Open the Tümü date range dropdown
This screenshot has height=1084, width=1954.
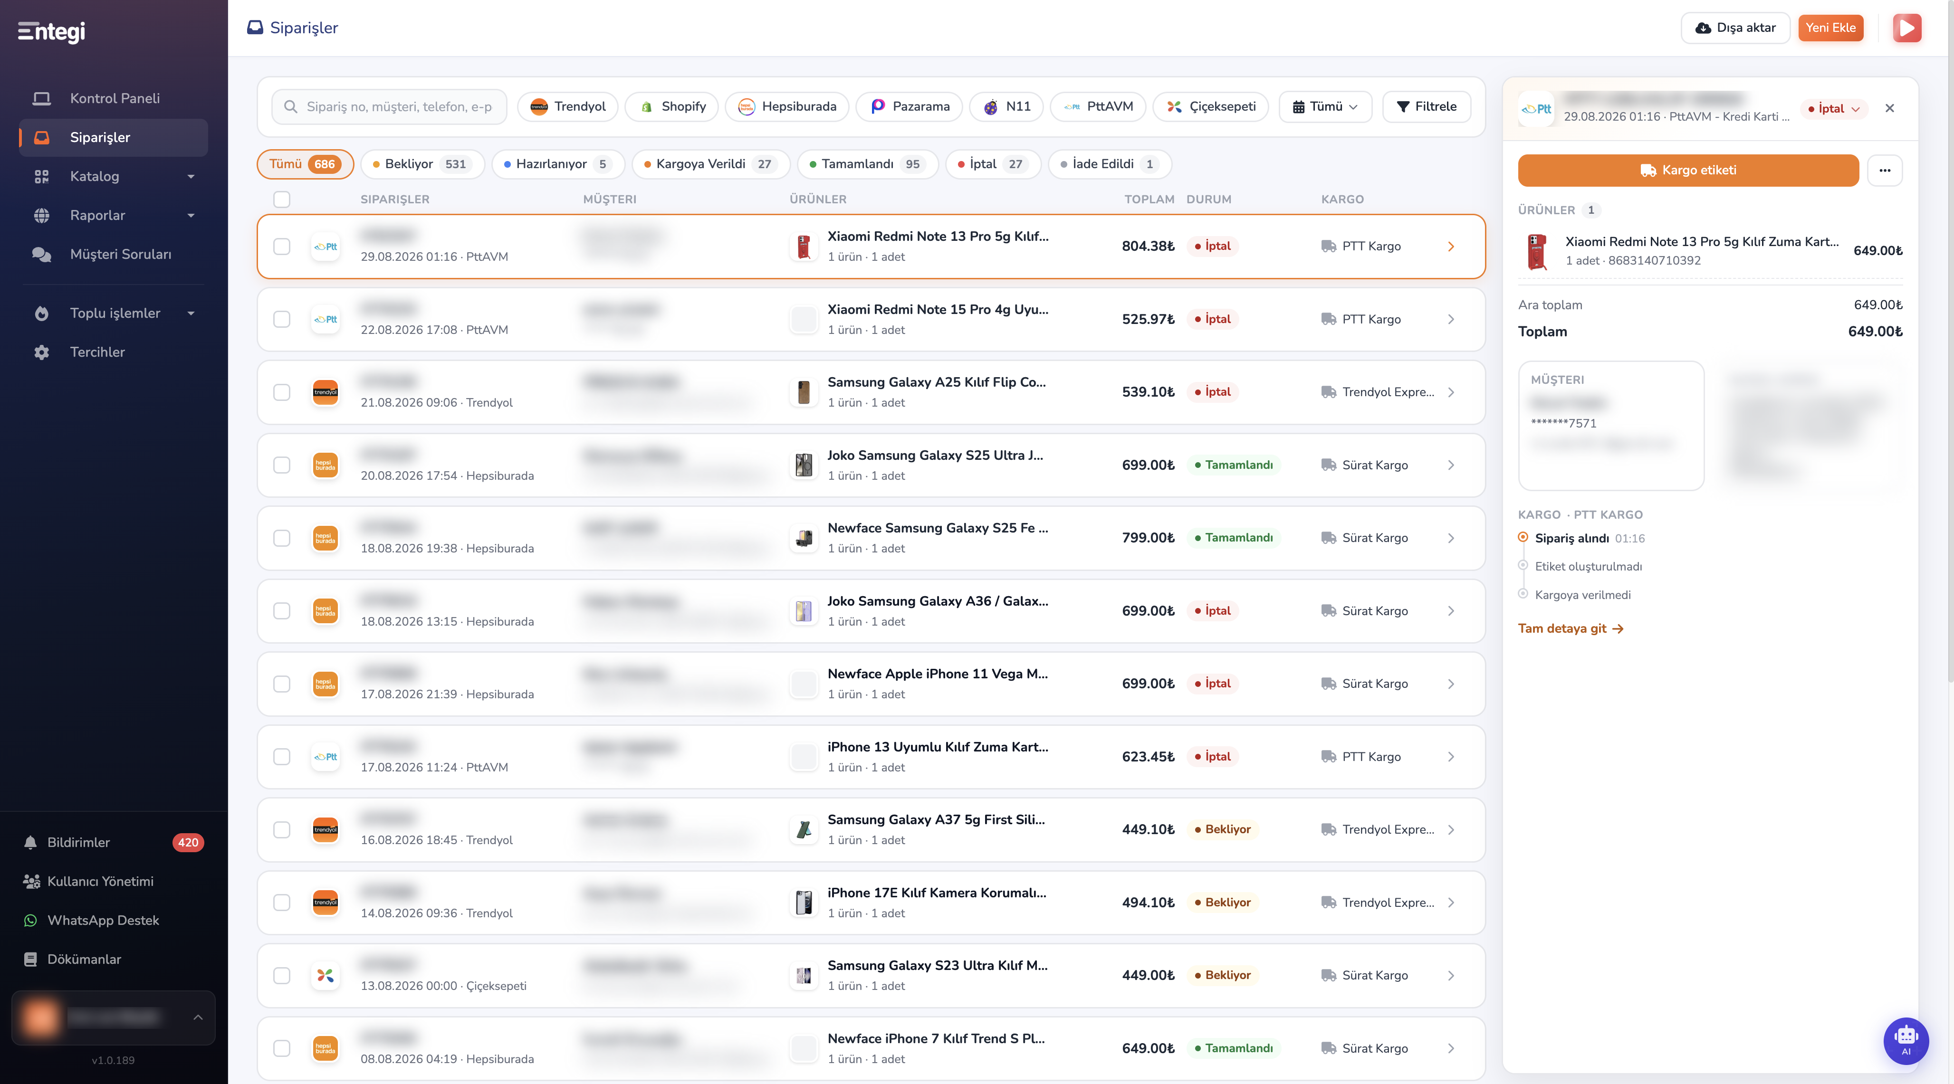coord(1325,107)
